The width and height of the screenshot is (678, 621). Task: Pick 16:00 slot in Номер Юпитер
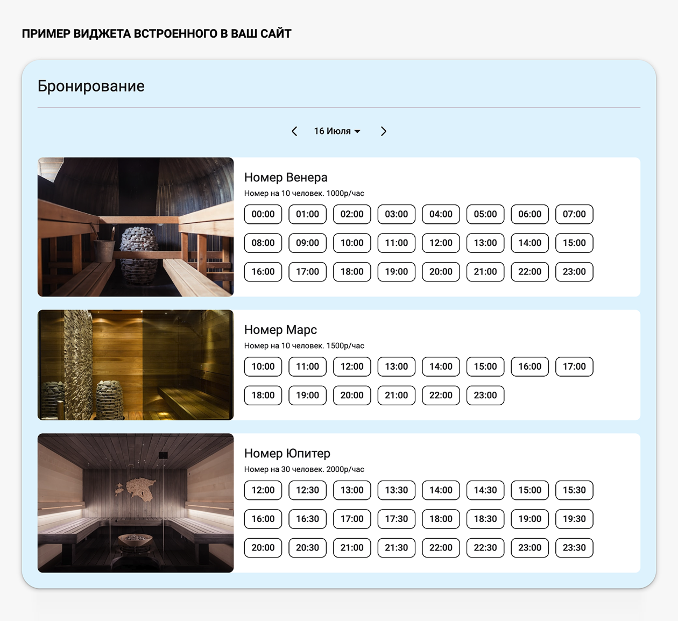click(x=263, y=519)
